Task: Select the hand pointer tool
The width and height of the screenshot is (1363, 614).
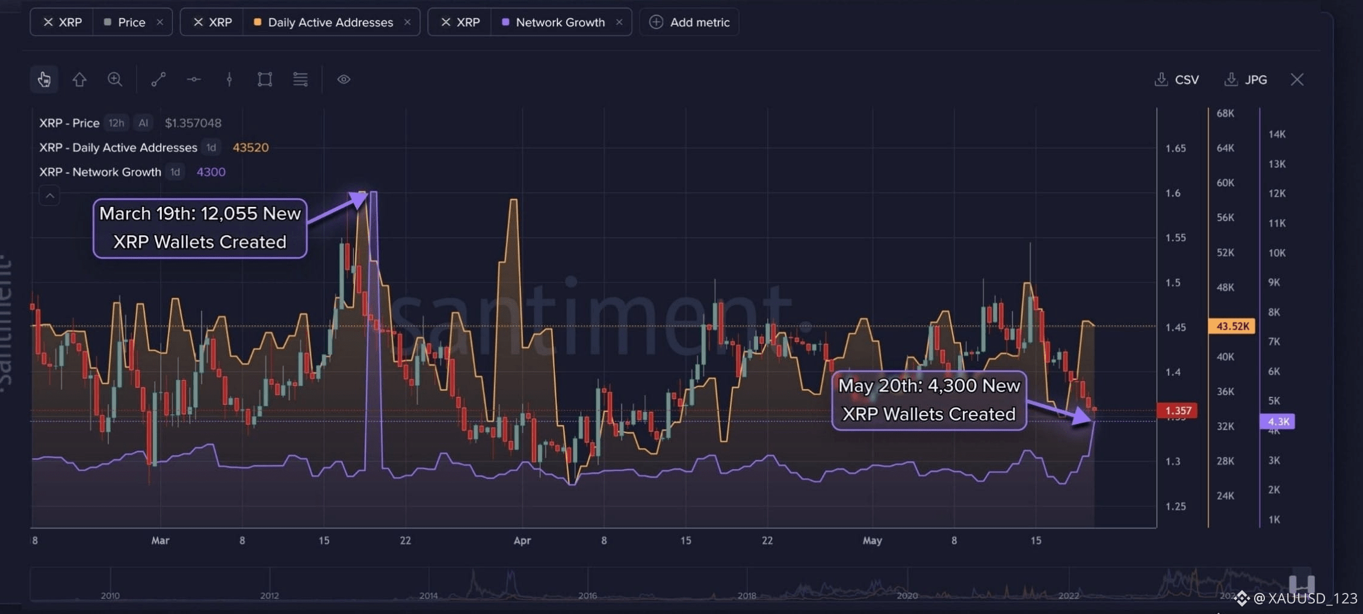Action: click(x=44, y=79)
